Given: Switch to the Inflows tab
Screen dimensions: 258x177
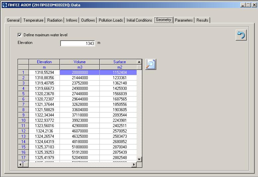Looking at the screenshot, I should pos(71,20).
